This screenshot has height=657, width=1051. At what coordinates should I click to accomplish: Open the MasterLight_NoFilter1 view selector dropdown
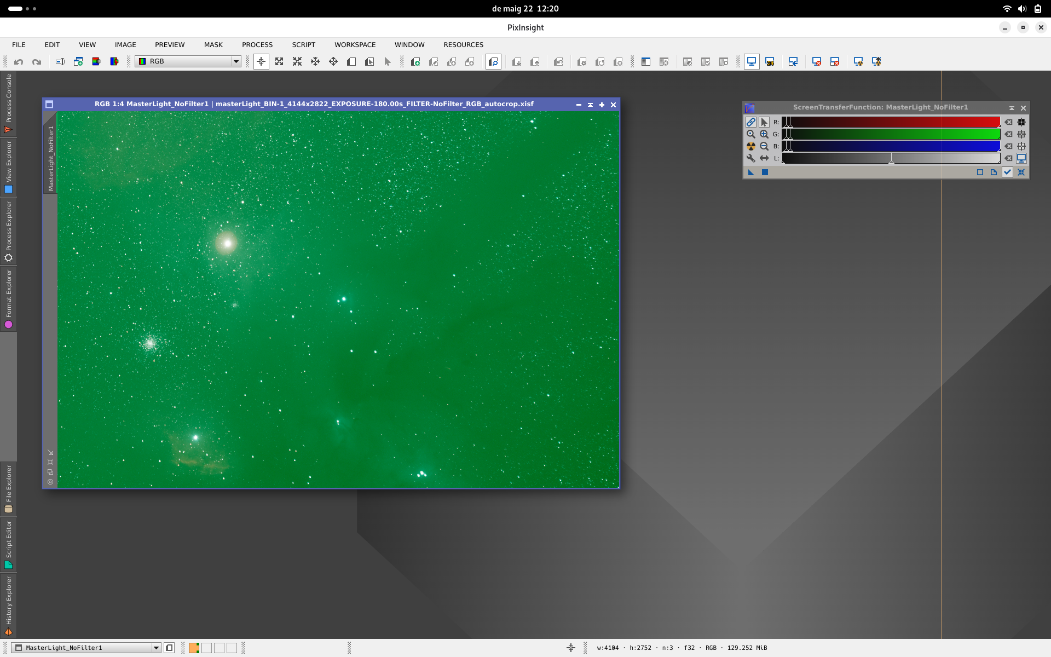point(86,648)
